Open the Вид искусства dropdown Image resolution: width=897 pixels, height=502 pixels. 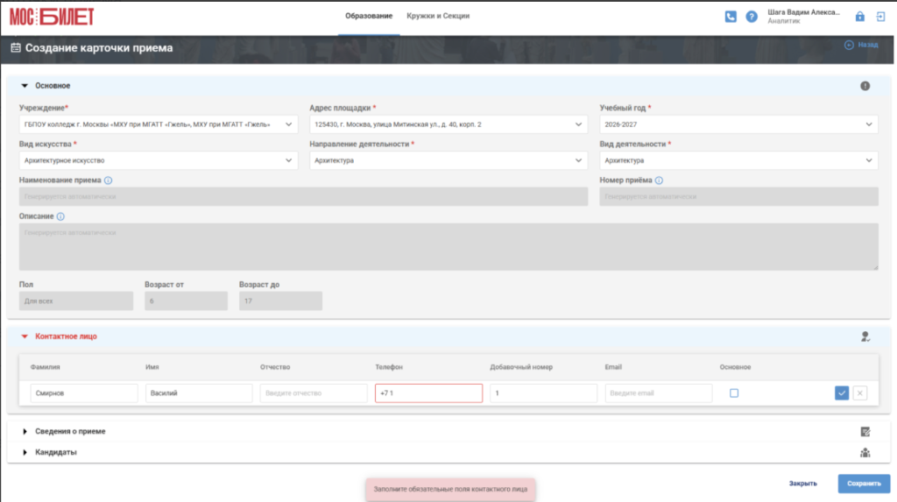pos(159,160)
